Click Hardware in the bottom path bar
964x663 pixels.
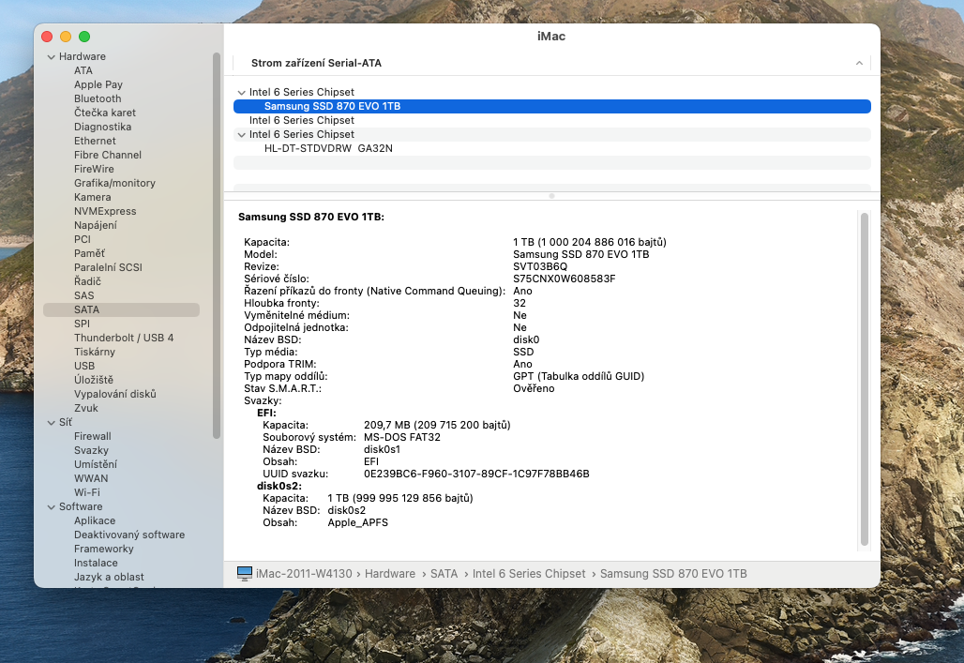click(389, 573)
